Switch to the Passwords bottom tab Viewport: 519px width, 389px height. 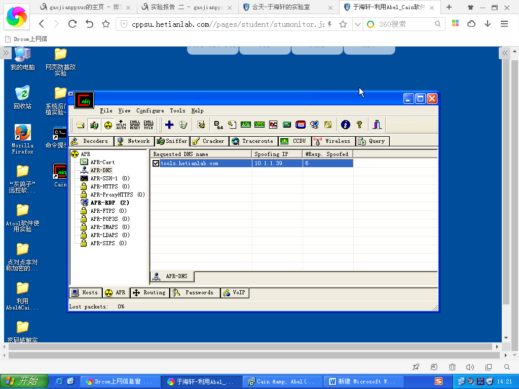click(195, 293)
